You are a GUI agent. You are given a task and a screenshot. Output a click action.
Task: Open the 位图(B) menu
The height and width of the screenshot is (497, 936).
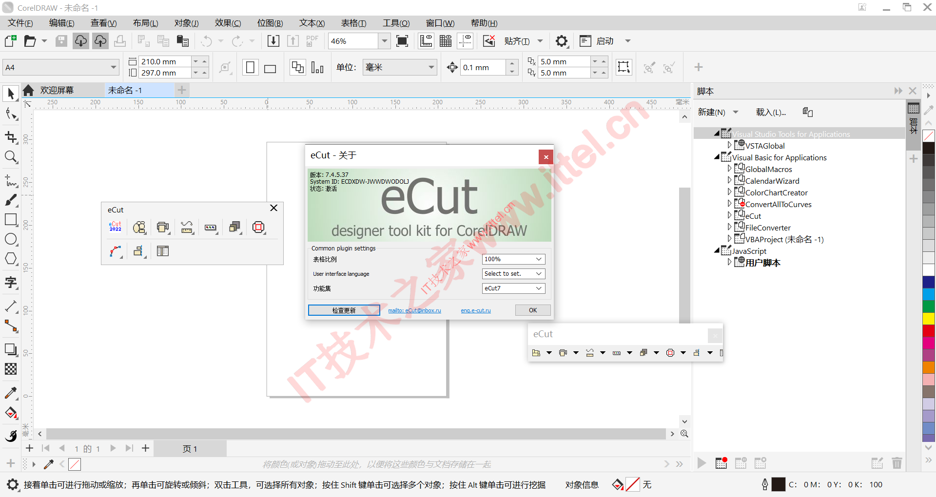[270, 23]
